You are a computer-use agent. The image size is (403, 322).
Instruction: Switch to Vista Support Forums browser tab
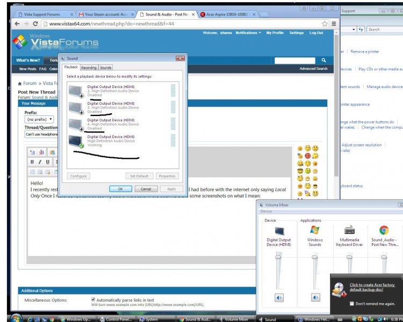point(44,14)
